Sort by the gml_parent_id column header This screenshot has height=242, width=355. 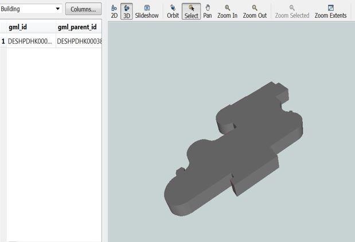[x=79, y=27]
